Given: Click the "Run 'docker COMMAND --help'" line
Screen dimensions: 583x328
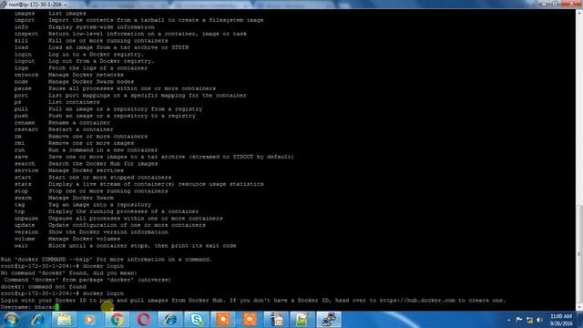Looking at the screenshot, I should coord(107,259).
